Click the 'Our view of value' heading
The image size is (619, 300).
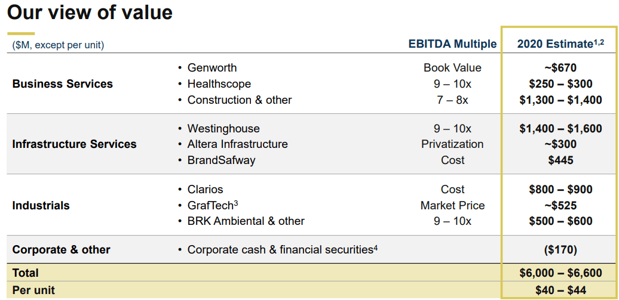coord(90,12)
